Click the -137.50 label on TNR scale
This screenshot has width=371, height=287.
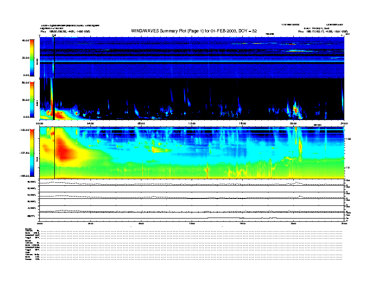point(24,153)
